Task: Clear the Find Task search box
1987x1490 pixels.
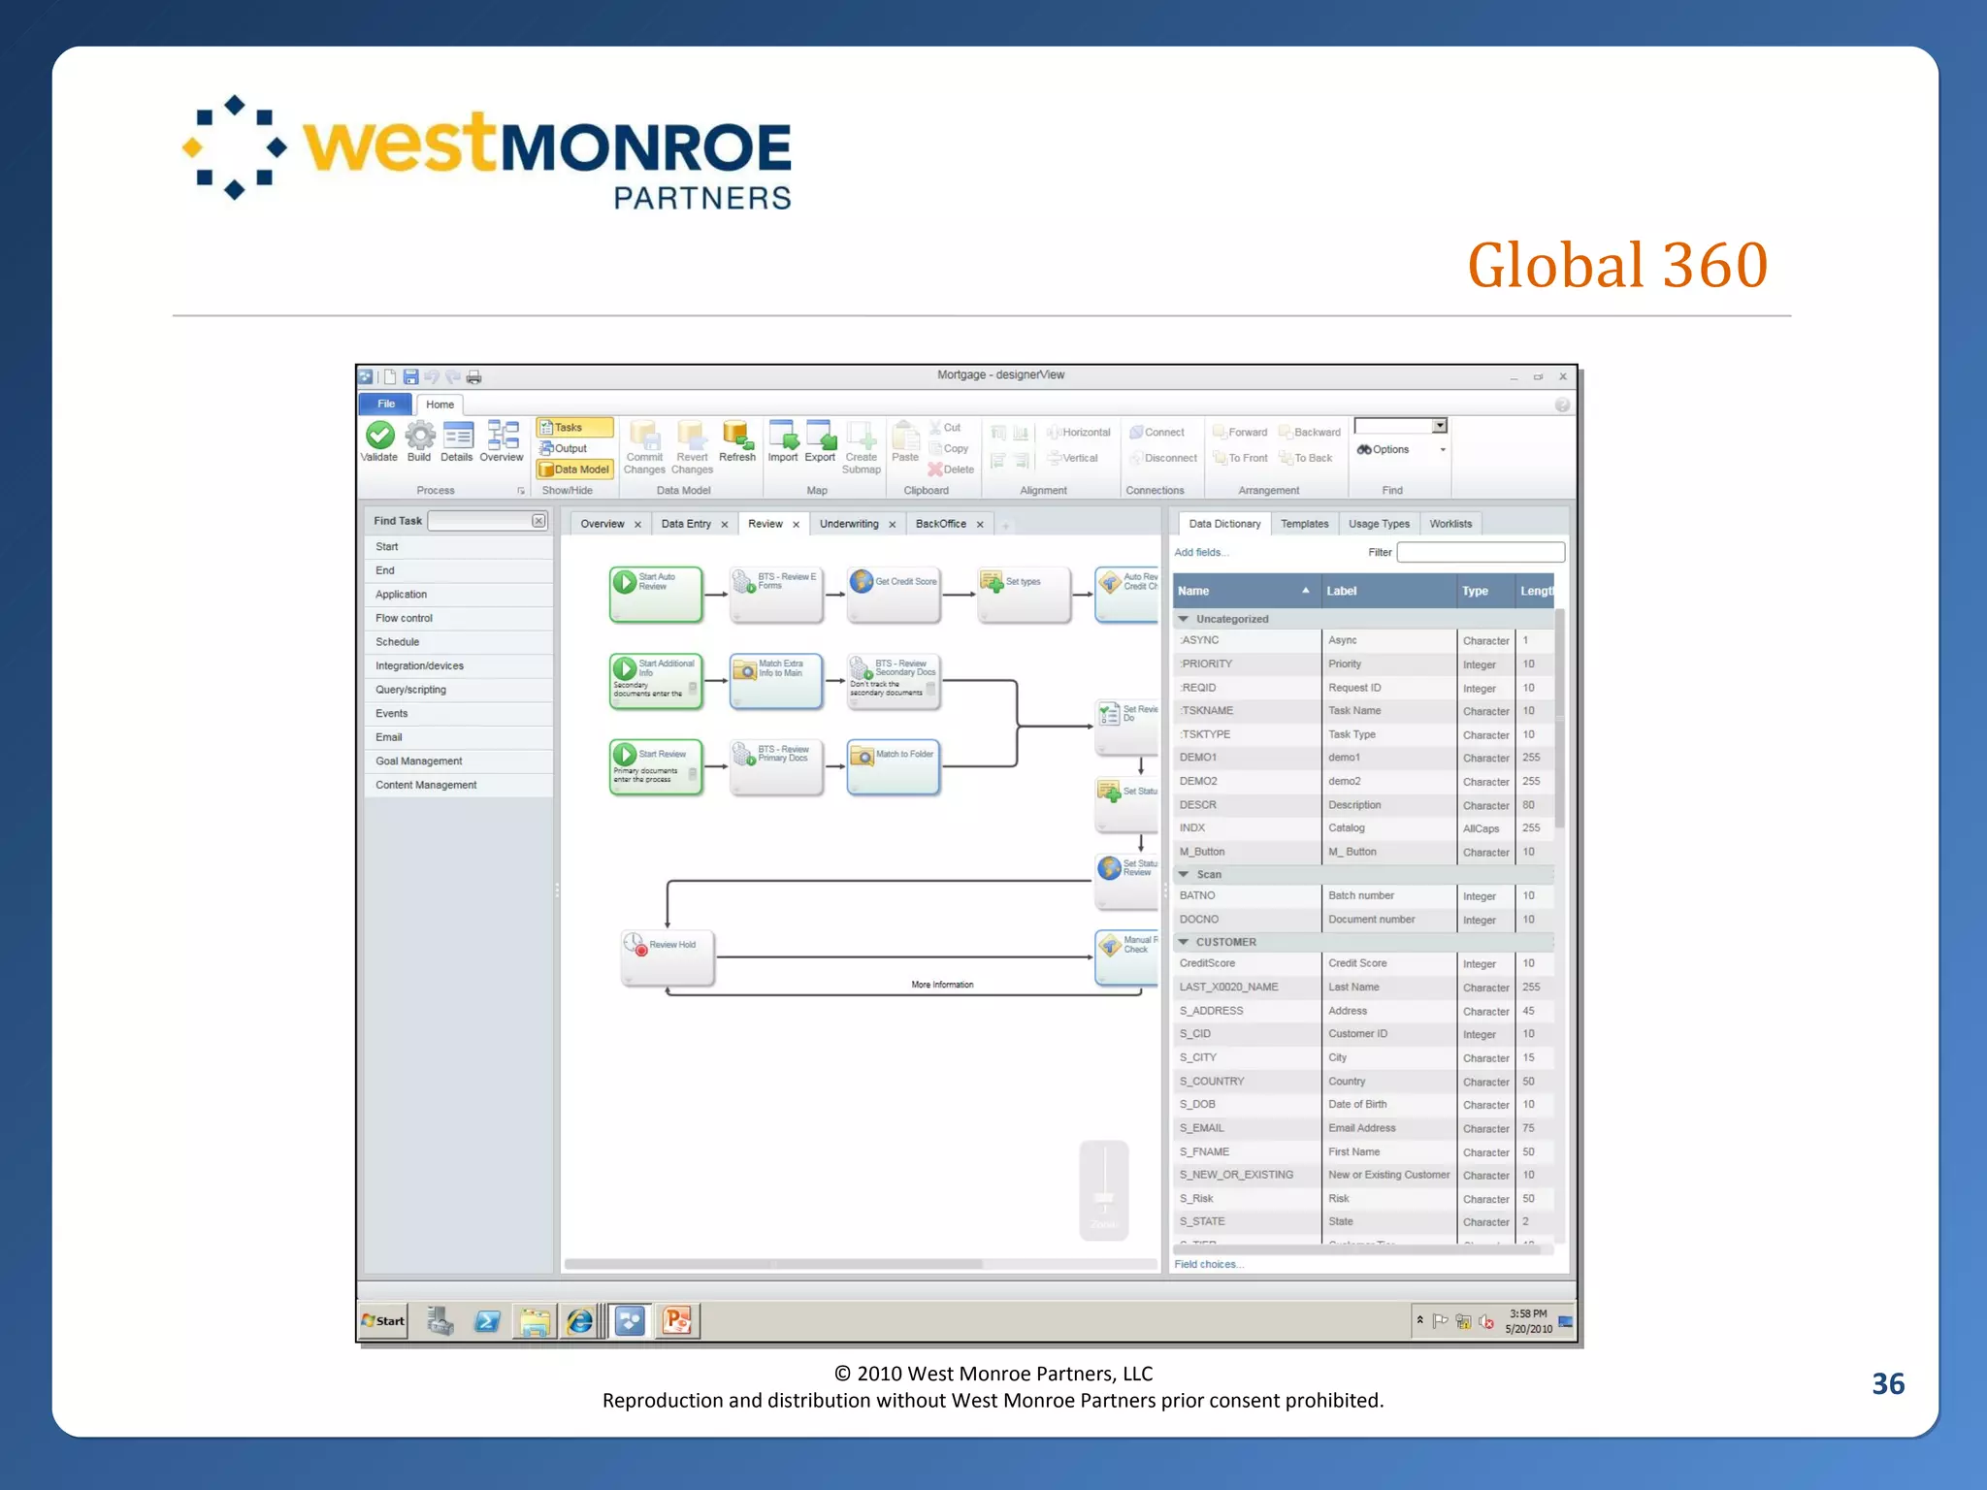Action: [538, 521]
